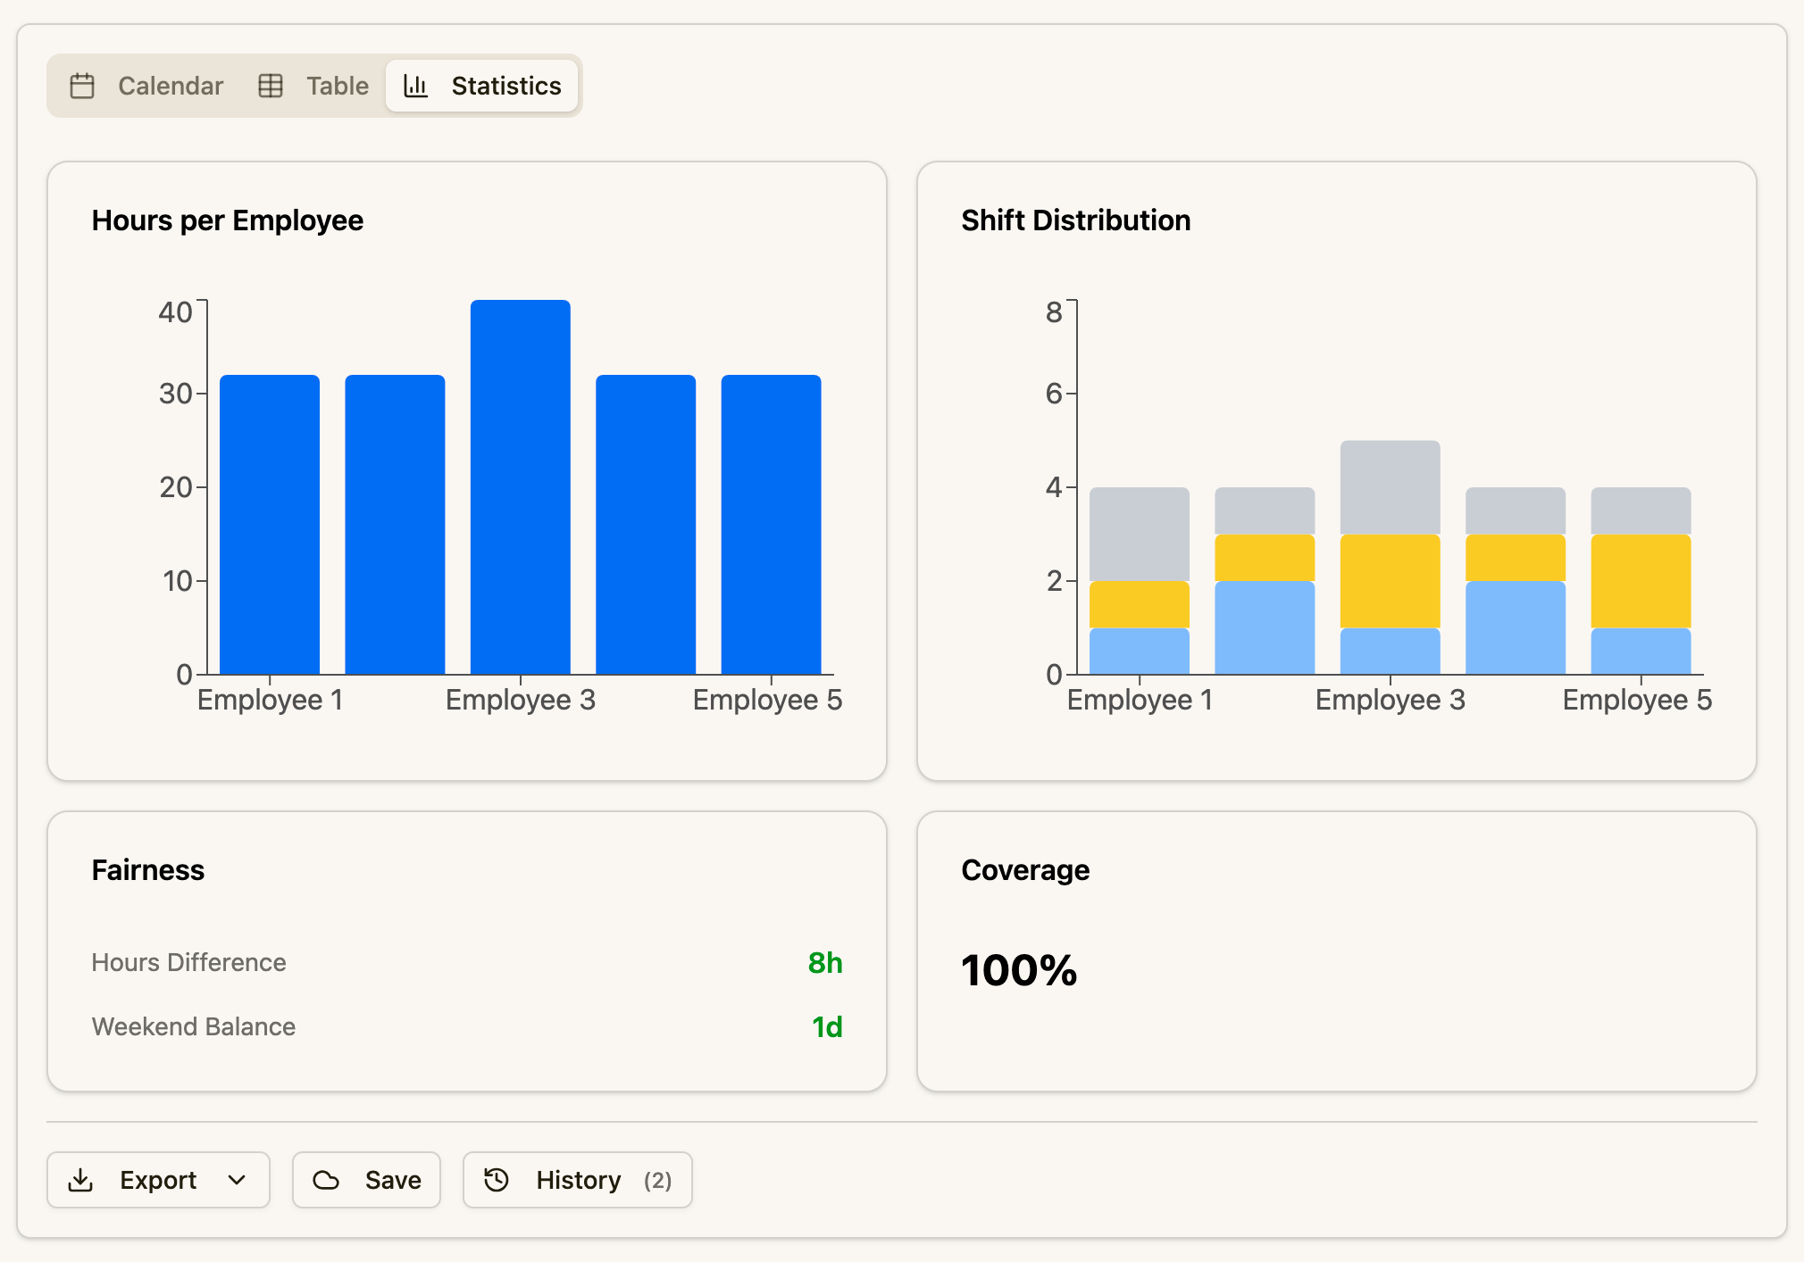Click the table grid icon
The image size is (1804, 1262).
click(x=271, y=86)
